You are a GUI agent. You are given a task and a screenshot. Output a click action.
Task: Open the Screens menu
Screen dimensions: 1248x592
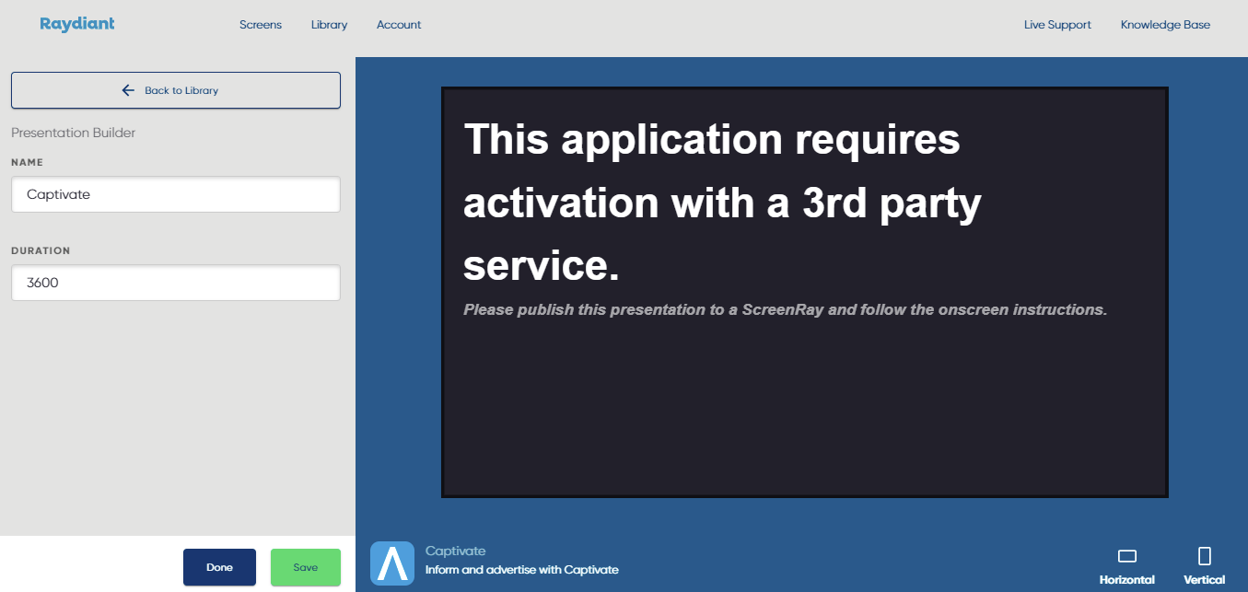(x=261, y=25)
